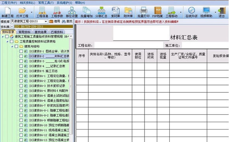This screenshot has width=229, height=142.
Task: Open dropdown arrow next to 视频帮助
Action: [x=215, y=12]
